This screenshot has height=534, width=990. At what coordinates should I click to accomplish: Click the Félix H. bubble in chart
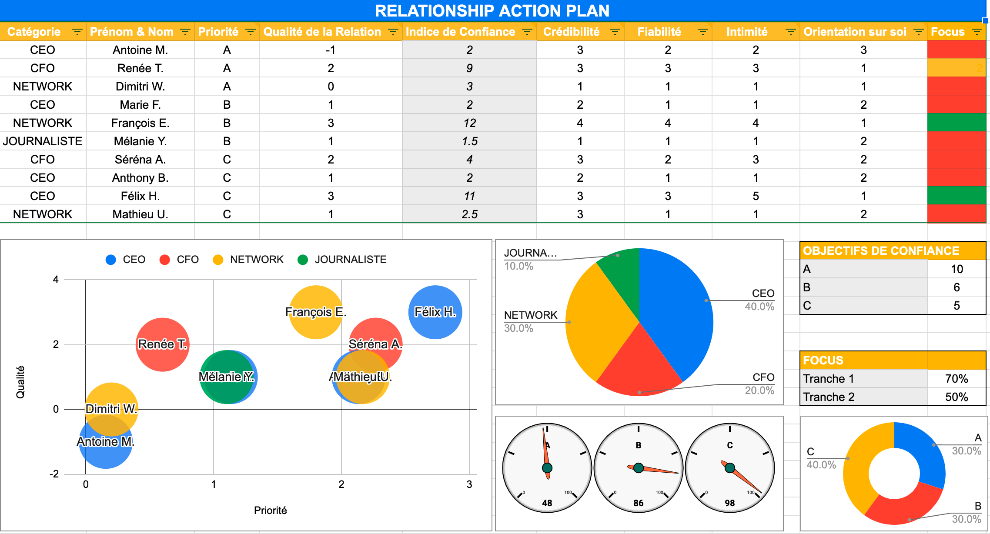click(435, 312)
